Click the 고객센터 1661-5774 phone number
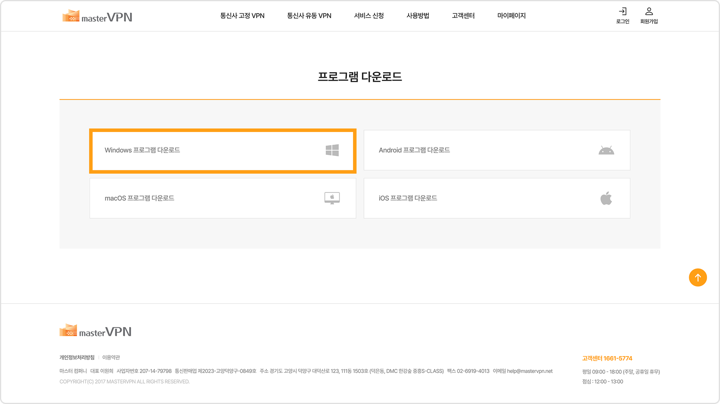The height and width of the screenshot is (404, 720). coord(607,358)
